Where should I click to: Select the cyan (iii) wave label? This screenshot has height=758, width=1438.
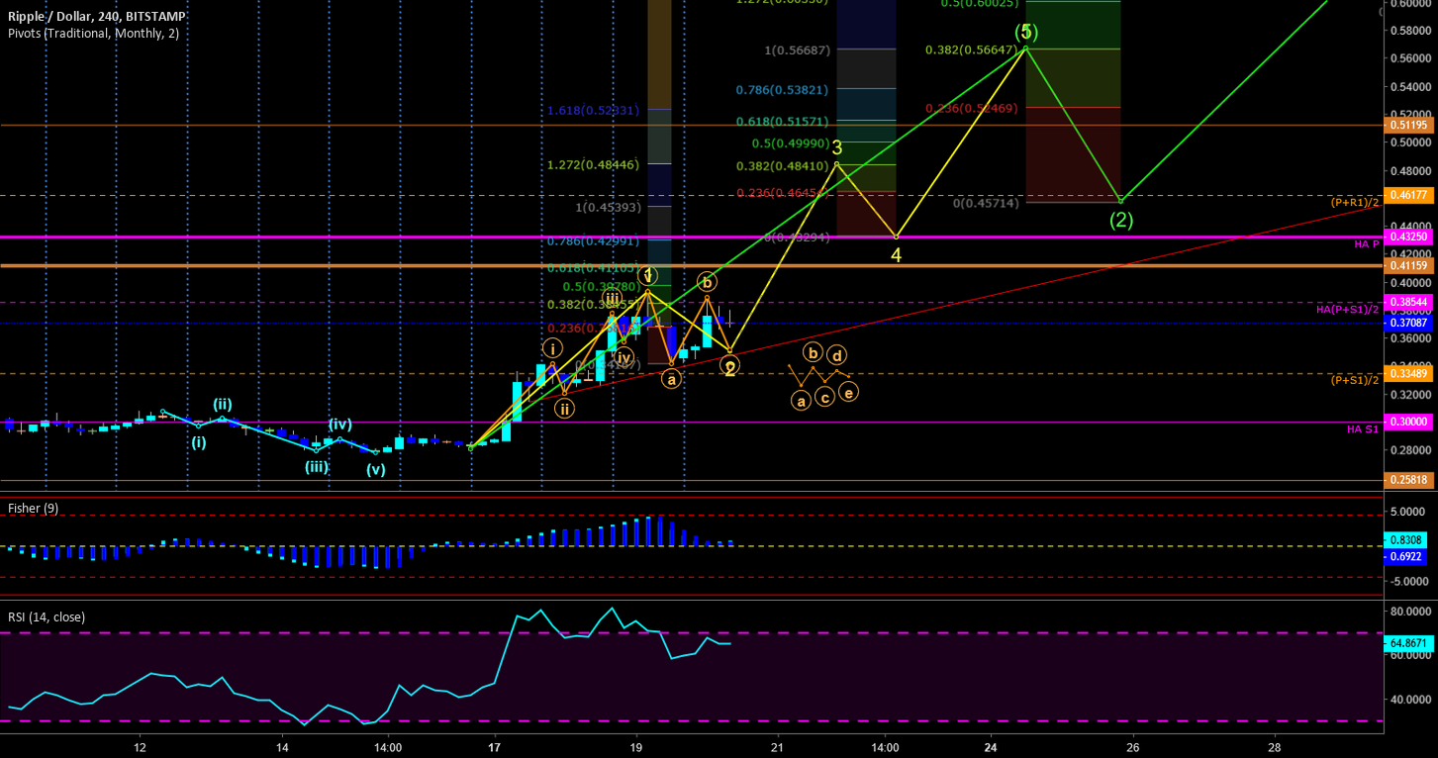(x=317, y=467)
